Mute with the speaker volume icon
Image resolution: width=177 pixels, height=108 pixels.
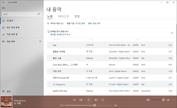click(x=148, y=100)
